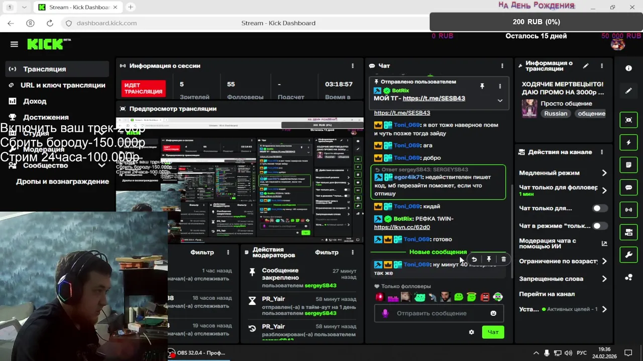Open activity feed Фильтр three-dot menu

pyautogui.click(x=228, y=252)
